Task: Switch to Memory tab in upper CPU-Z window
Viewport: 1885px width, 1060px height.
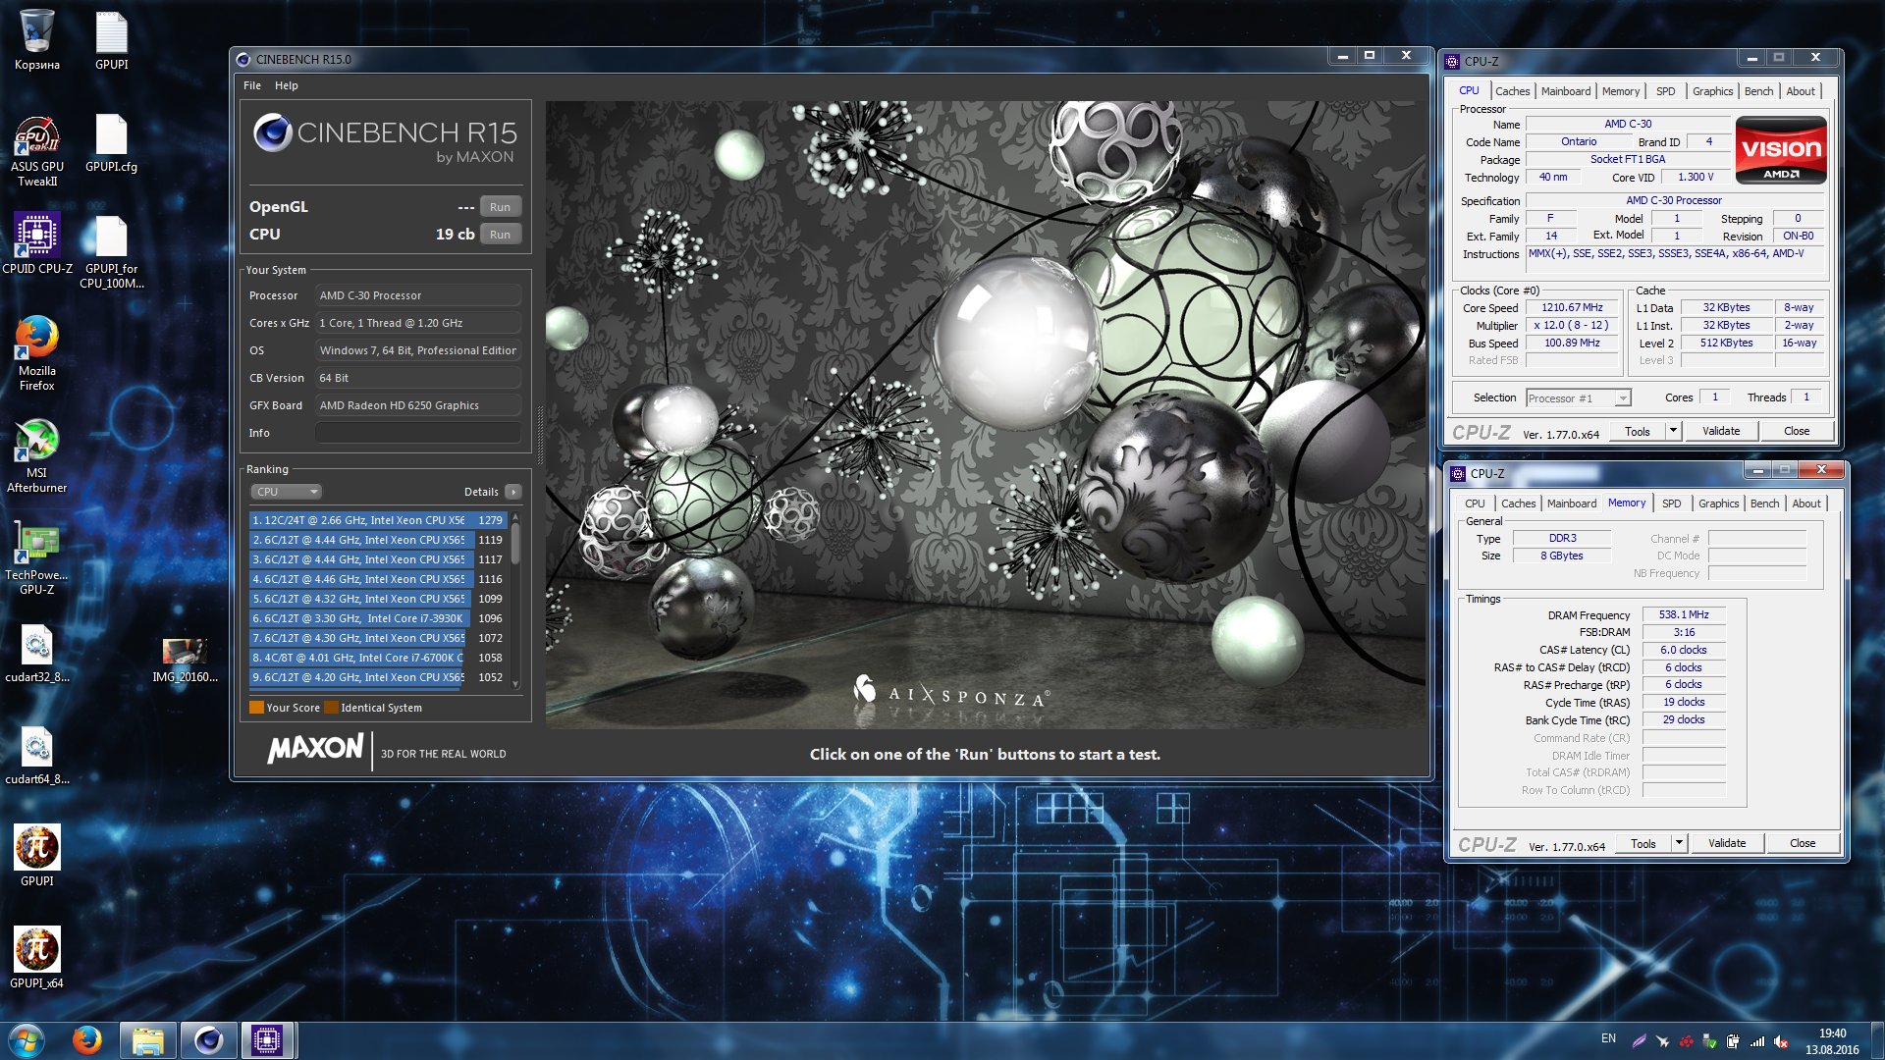Action: [1621, 91]
